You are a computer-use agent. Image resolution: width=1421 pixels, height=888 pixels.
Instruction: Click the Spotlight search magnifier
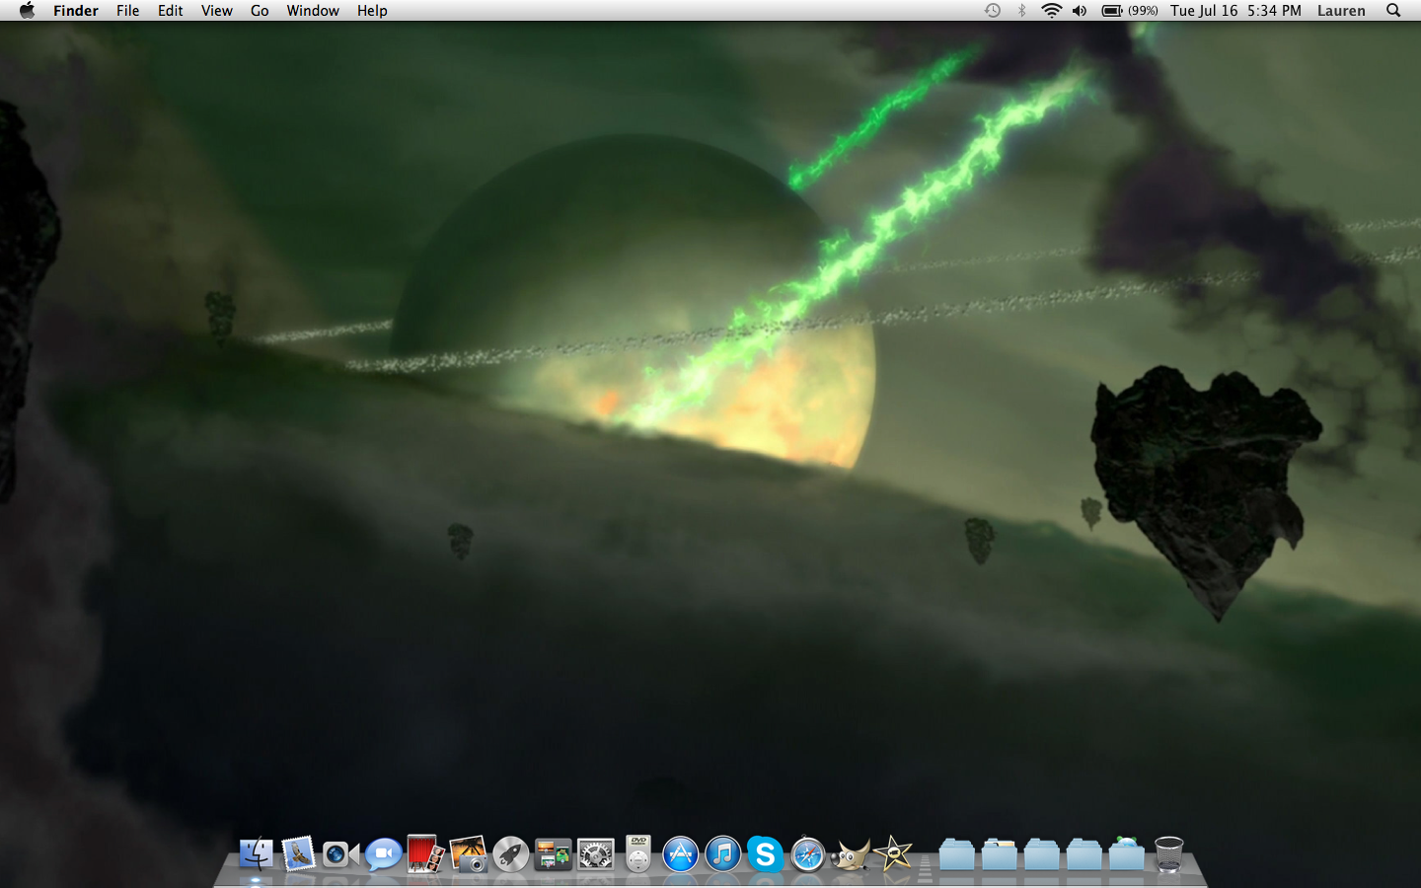[1393, 11]
